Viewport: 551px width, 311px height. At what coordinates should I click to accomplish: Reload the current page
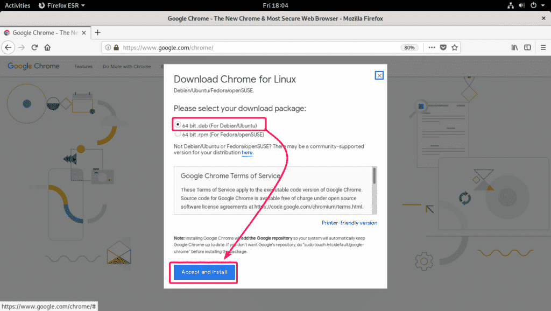click(x=34, y=47)
